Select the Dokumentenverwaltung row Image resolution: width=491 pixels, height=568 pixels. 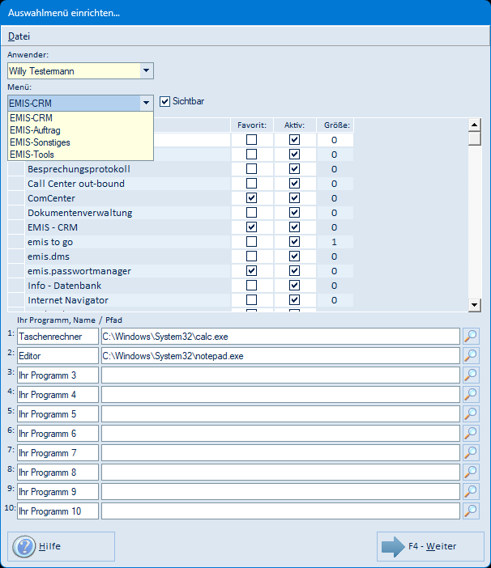click(x=181, y=212)
